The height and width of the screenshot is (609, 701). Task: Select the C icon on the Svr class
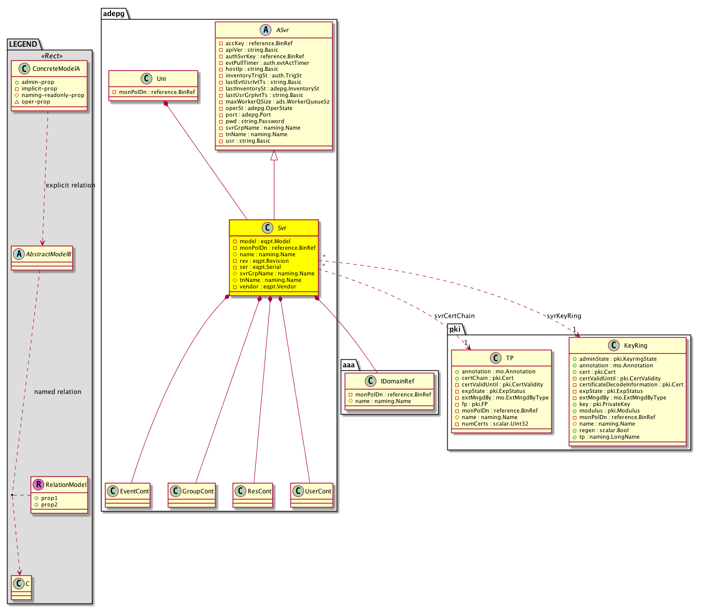point(267,228)
